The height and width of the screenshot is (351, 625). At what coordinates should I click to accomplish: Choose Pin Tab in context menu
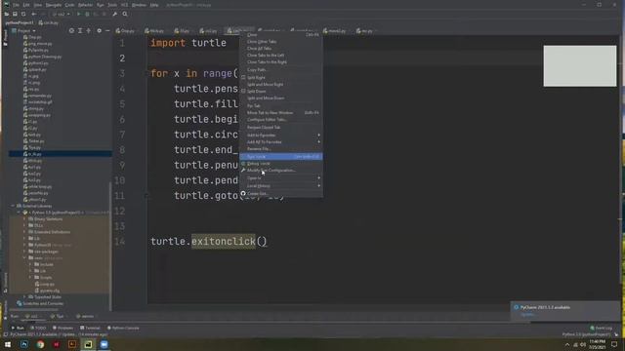tap(281, 106)
